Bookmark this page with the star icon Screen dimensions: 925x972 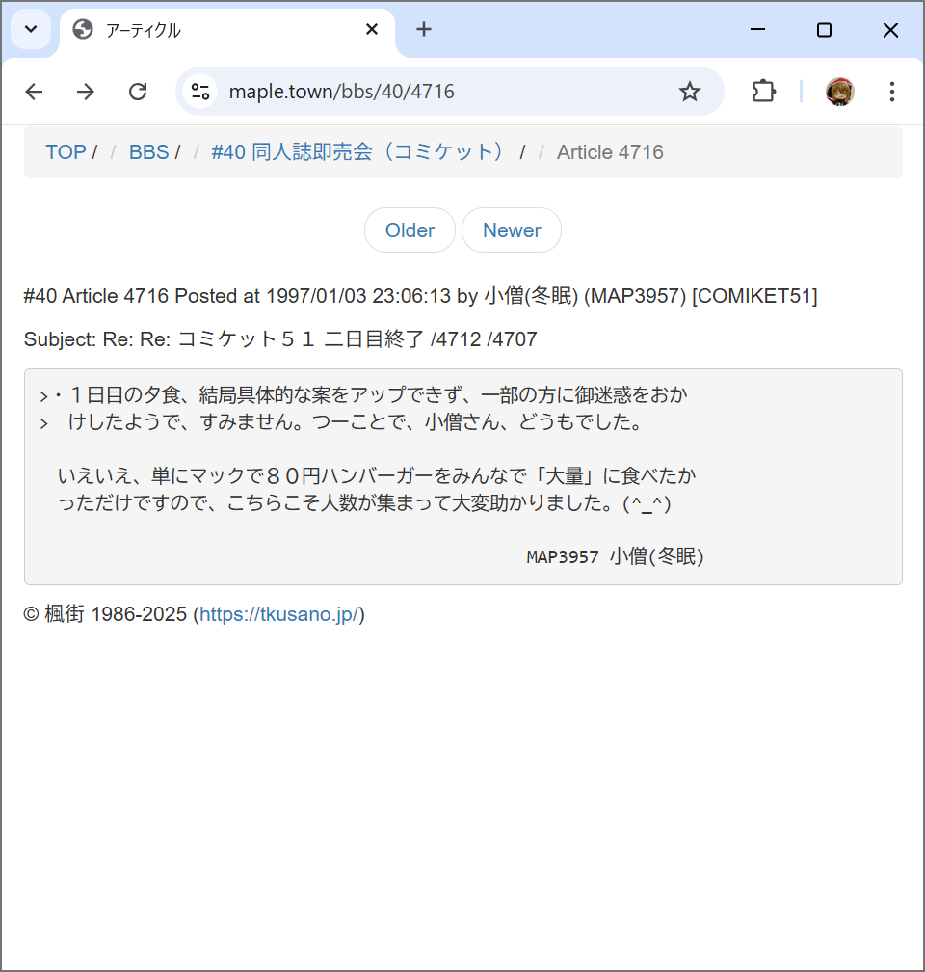tap(690, 92)
